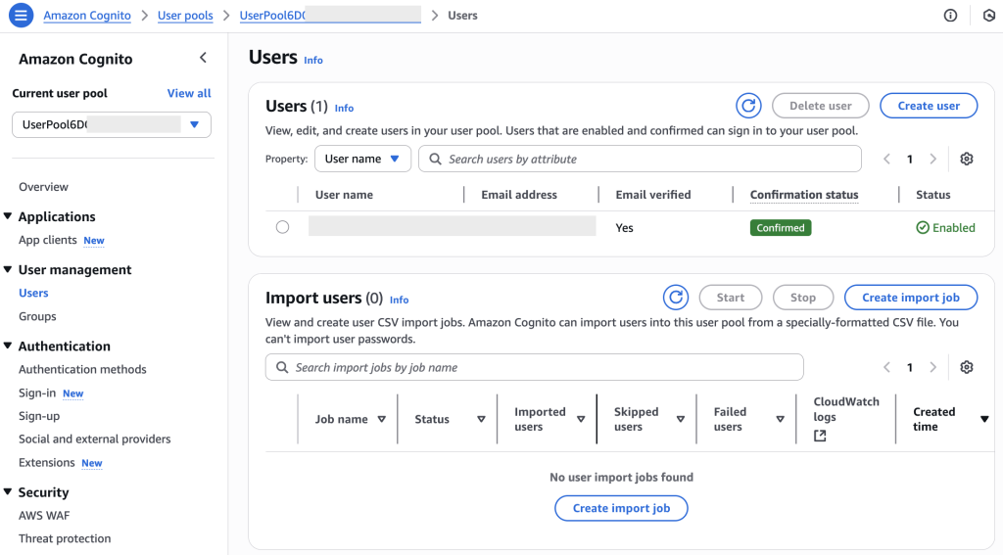Click the Confirmation status column header
Image resolution: width=1003 pixels, height=555 pixels.
[x=804, y=195]
